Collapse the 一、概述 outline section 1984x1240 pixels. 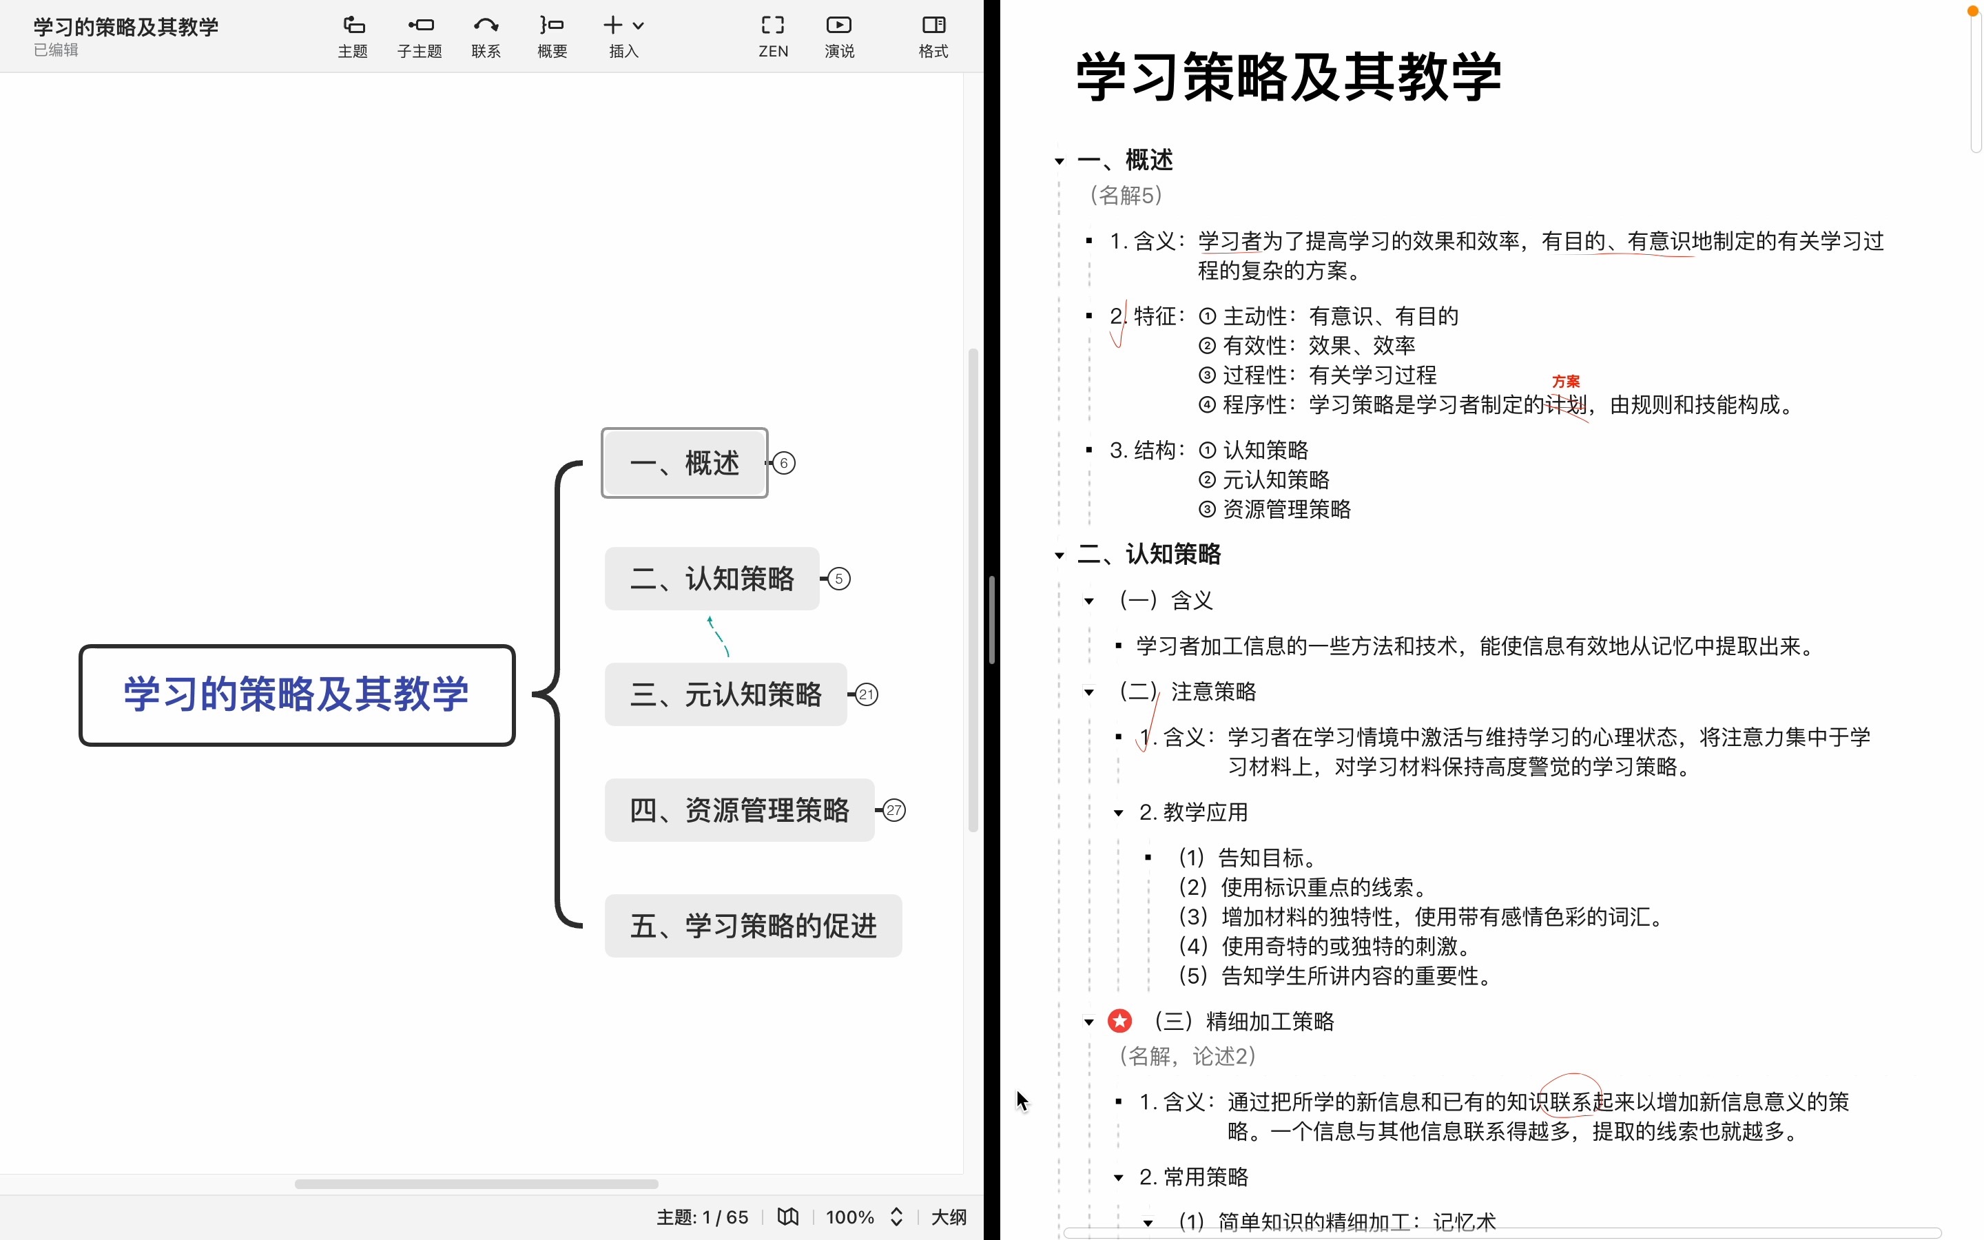tap(1058, 161)
